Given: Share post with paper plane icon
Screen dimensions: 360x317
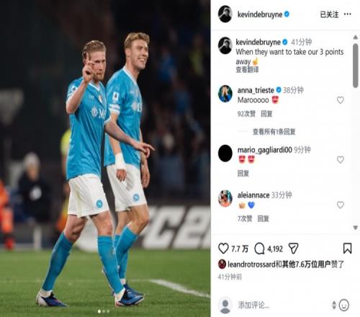Looking at the screenshot, I should point(293,249).
